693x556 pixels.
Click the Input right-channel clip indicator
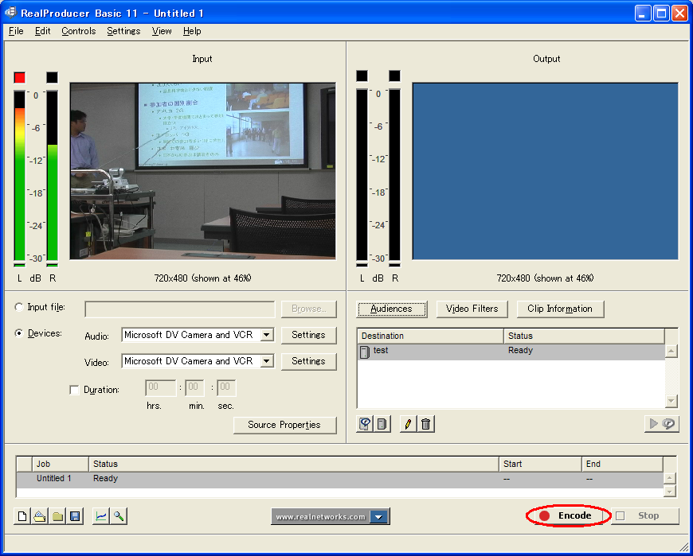(x=52, y=78)
